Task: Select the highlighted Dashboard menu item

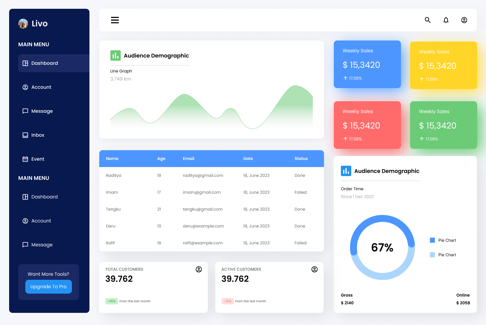Action: click(54, 63)
